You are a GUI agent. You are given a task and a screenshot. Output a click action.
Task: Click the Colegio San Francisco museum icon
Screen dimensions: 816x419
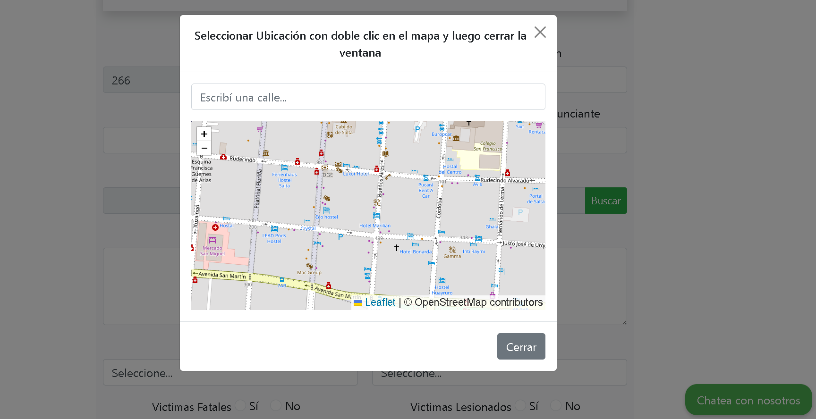456,138
